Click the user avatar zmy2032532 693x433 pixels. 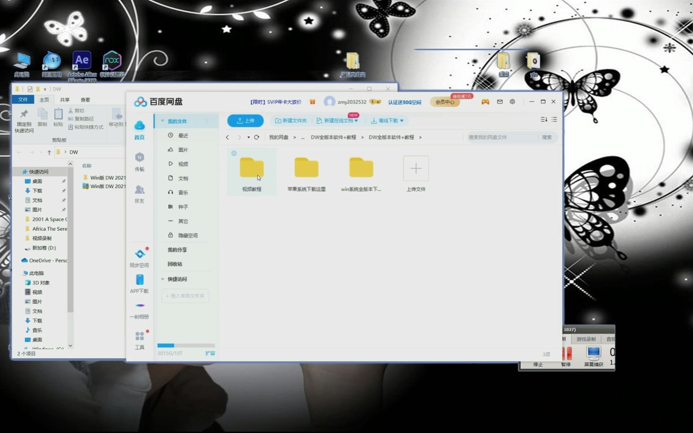coord(329,102)
